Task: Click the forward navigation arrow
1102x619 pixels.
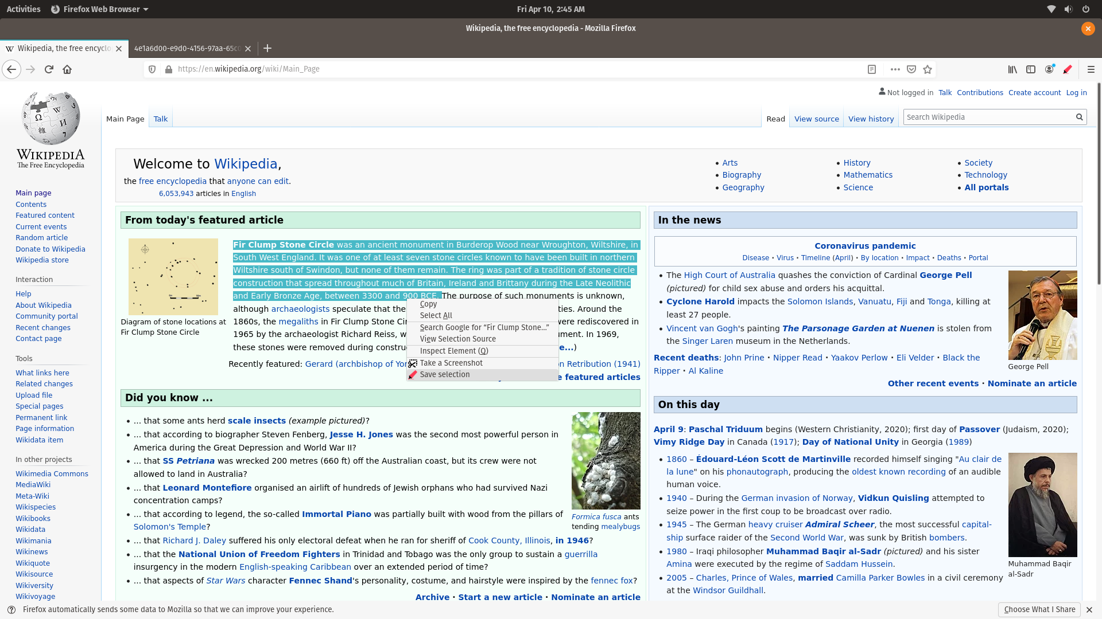Action: [x=30, y=69]
